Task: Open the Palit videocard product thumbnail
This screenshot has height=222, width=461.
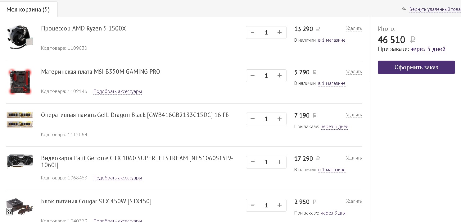Action: coord(20,161)
